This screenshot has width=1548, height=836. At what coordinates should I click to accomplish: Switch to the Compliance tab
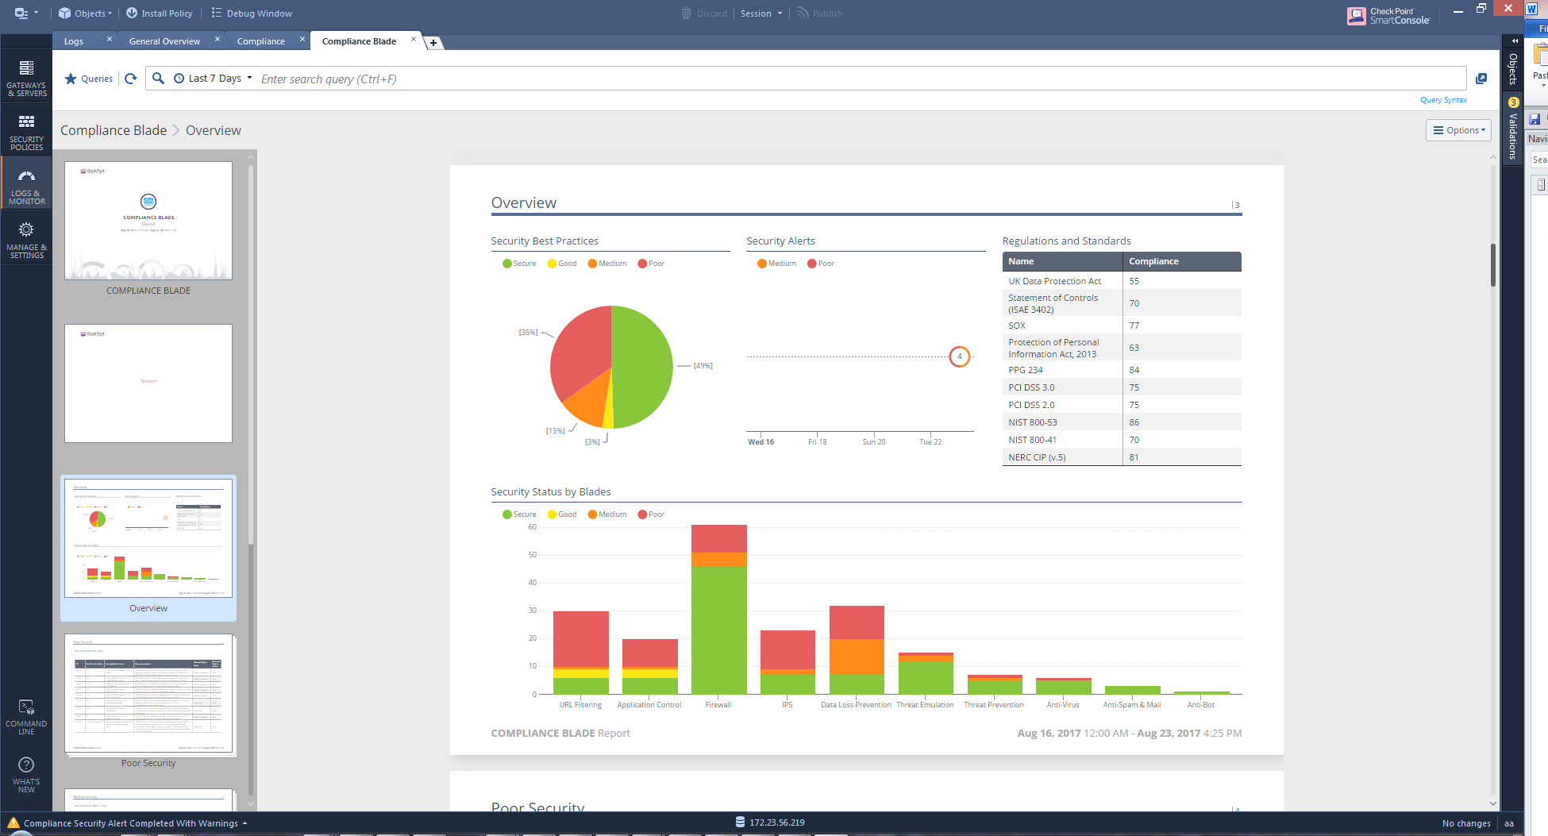point(261,40)
